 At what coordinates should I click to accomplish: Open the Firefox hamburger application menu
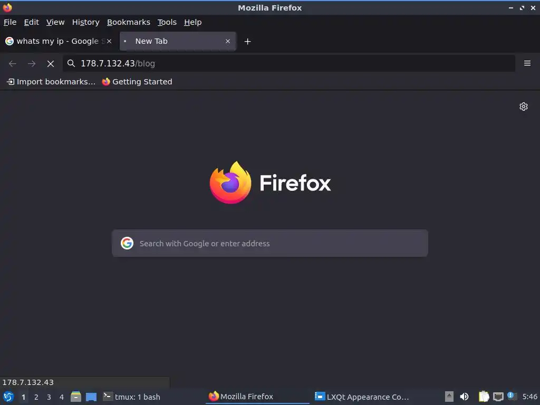click(527, 63)
